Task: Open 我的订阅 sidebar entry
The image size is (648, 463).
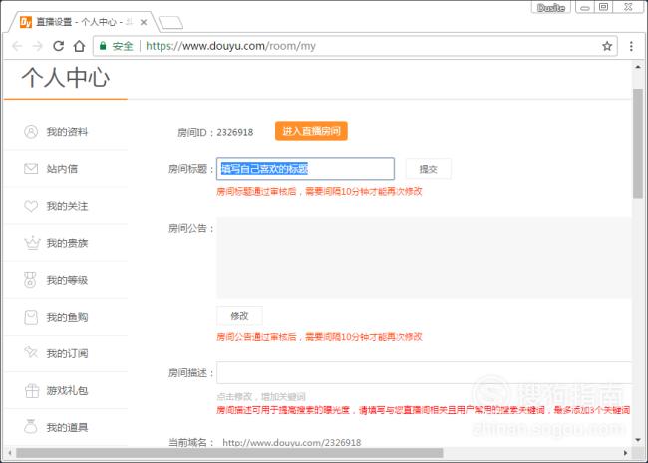Action: tap(67, 353)
